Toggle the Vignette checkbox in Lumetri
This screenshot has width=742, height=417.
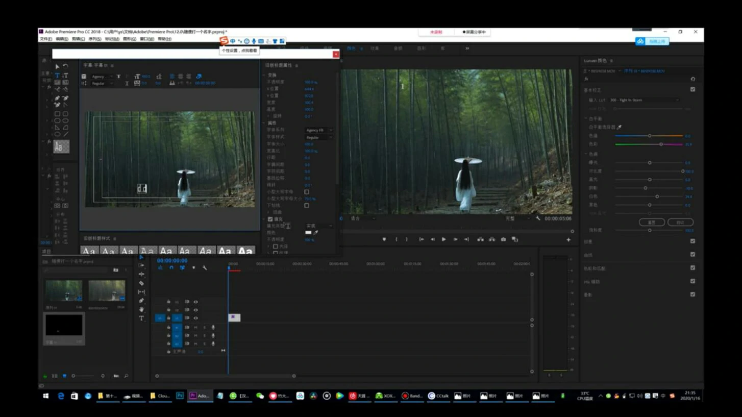click(x=692, y=294)
